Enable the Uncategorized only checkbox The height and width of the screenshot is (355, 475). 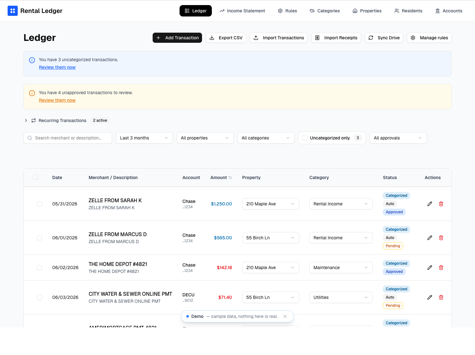pyautogui.click(x=305, y=138)
